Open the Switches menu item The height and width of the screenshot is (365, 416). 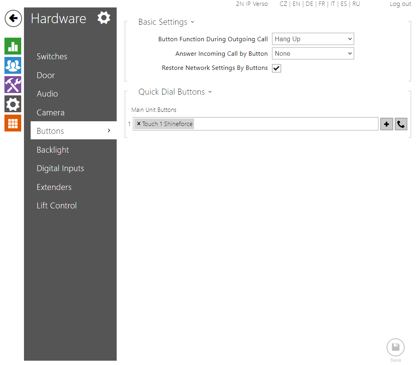tap(52, 57)
